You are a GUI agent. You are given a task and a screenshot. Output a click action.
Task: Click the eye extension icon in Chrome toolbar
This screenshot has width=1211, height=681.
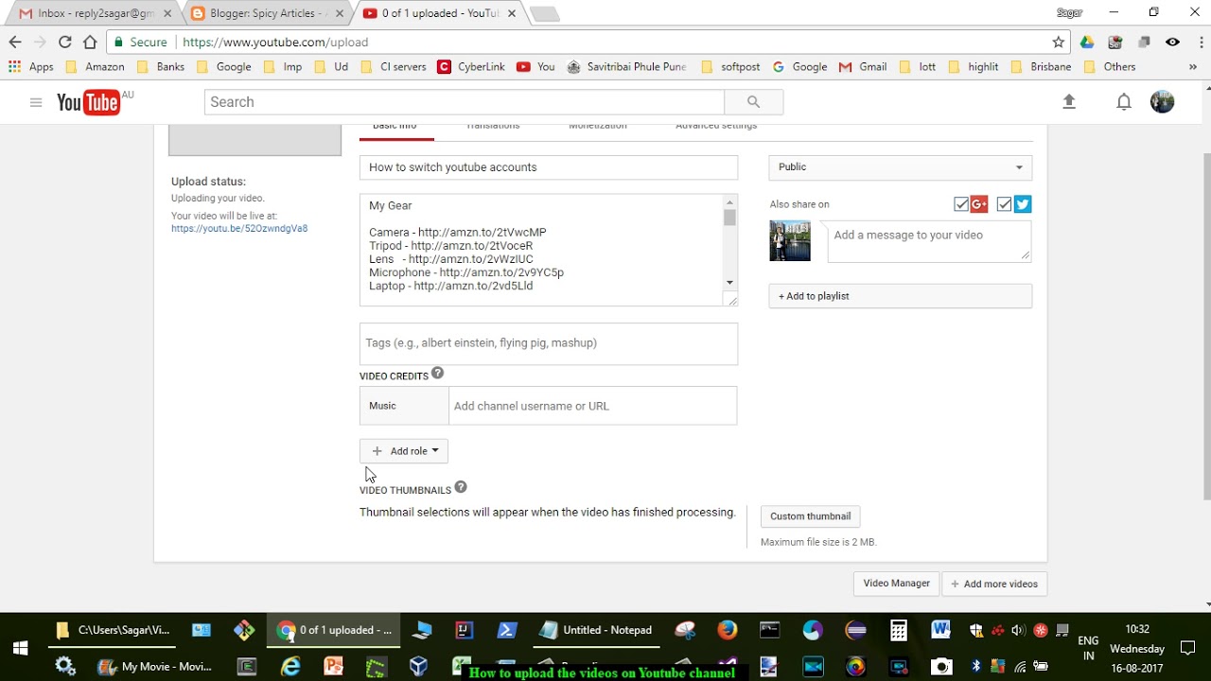pyautogui.click(x=1172, y=42)
